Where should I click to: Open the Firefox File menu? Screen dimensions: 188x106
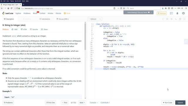click(1, 1)
